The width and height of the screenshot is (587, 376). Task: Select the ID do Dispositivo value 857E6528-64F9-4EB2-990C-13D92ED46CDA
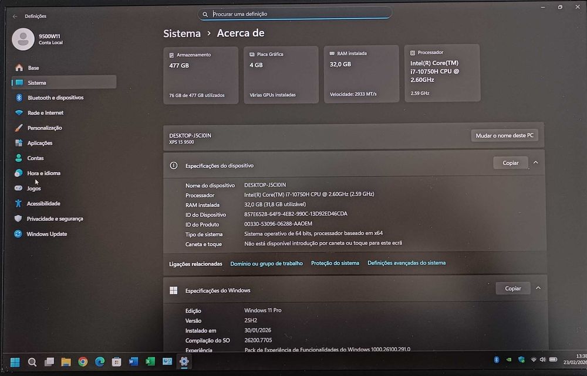pyautogui.click(x=296, y=214)
